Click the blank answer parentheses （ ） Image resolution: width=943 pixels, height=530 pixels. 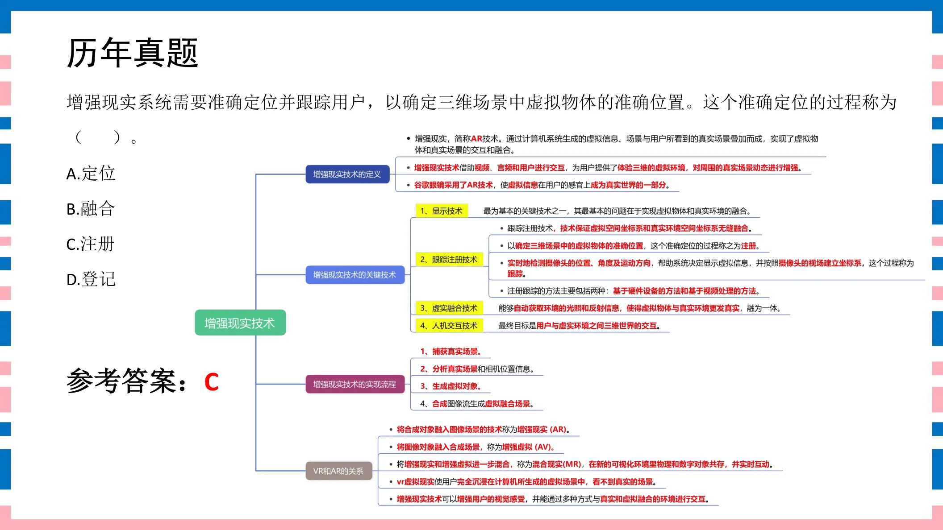coord(98,137)
